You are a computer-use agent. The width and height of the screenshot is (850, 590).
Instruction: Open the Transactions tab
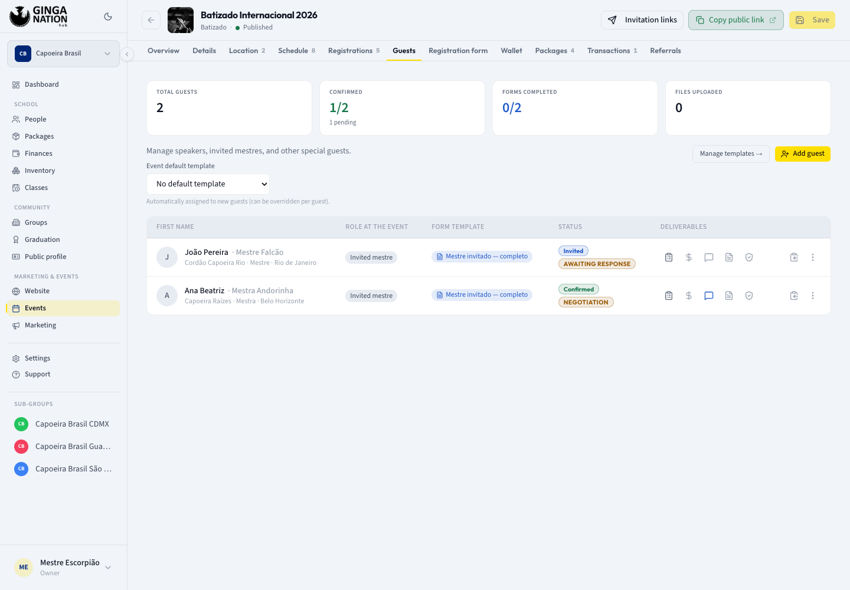coord(612,51)
